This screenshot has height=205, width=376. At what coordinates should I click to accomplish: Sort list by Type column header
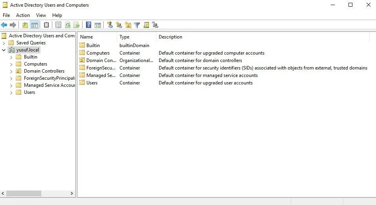[x=136, y=37]
